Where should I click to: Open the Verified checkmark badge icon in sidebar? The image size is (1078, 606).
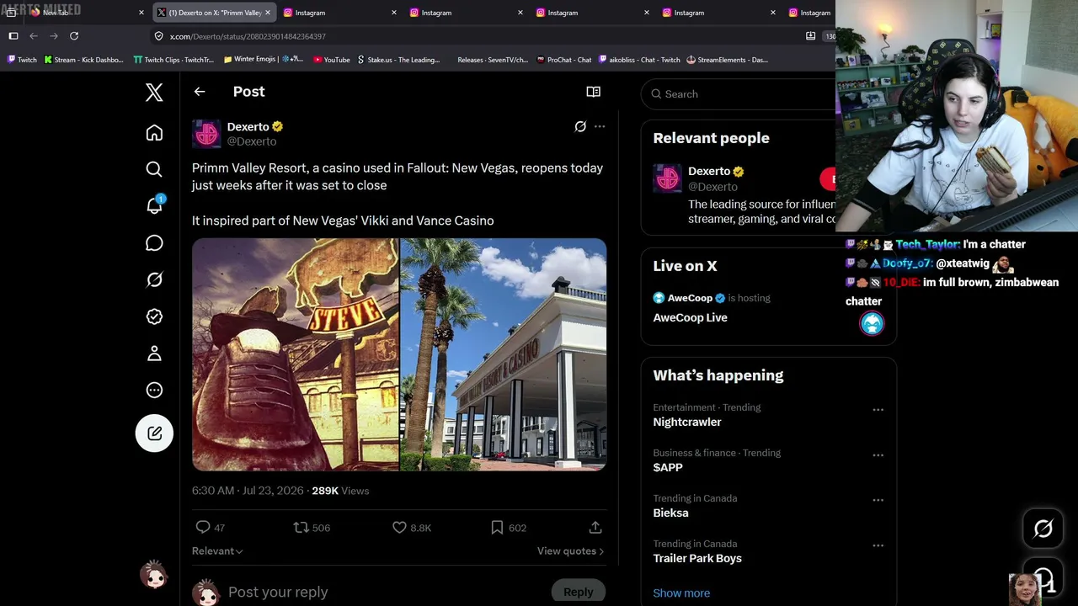(154, 316)
